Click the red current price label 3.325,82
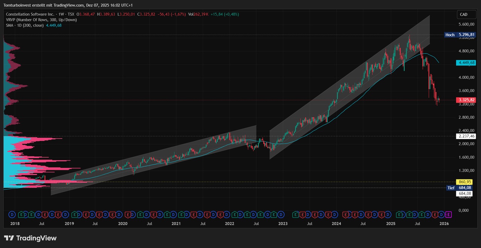 point(466,100)
